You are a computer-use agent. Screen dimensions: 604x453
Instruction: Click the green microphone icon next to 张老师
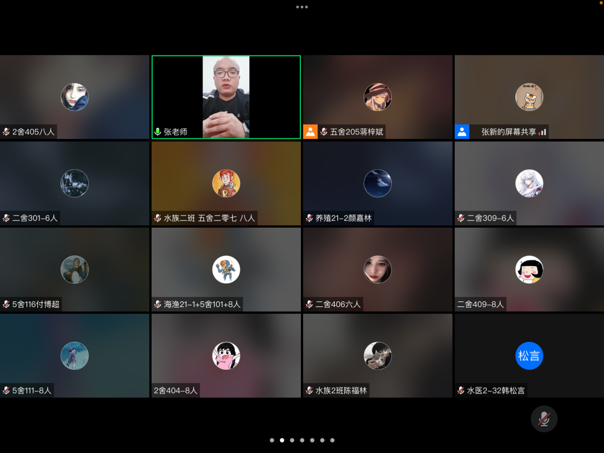[x=158, y=132]
